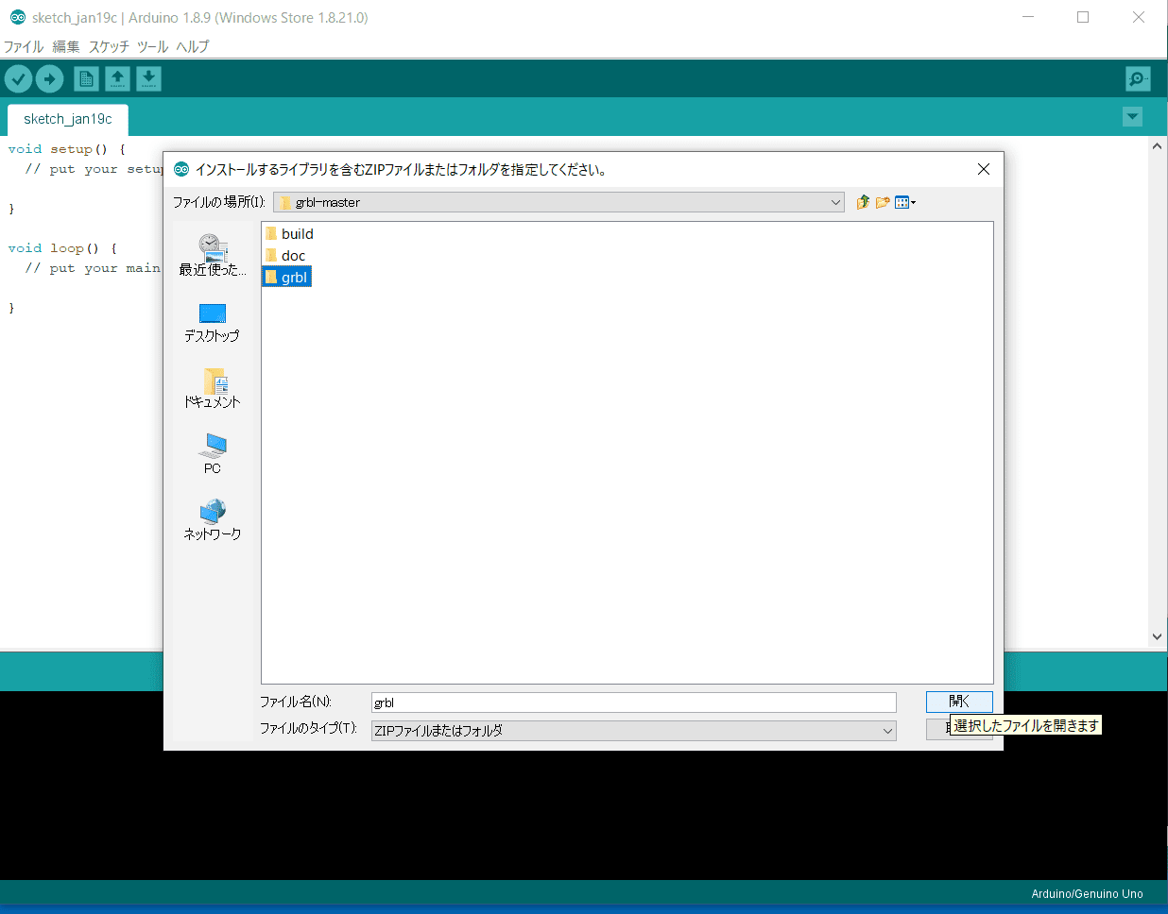The width and height of the screenshot is (1168, 914).
Task: Save the sketch with the down-arrow Save icon
Action: pyautogui.click(x=148, y=78)
